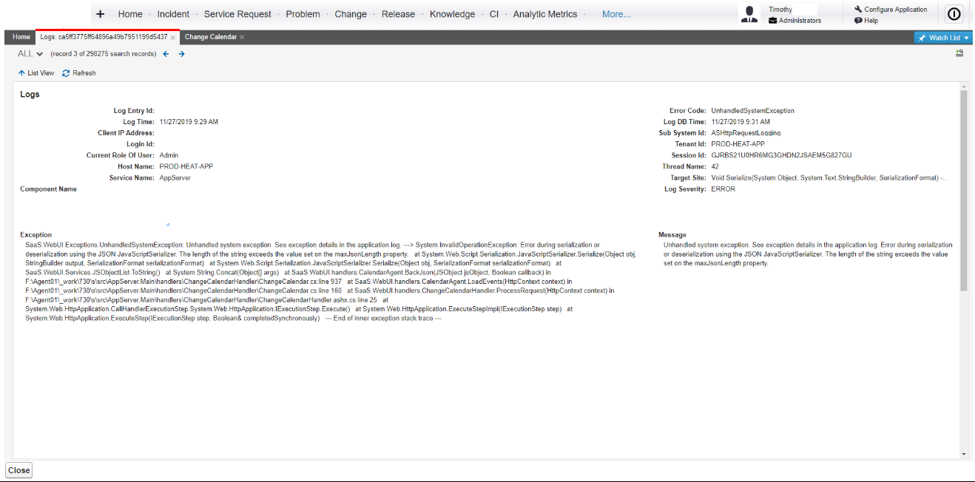Screen dimensions: 975x482
Task: Click the user avatar picture
Action: (749, 13)
